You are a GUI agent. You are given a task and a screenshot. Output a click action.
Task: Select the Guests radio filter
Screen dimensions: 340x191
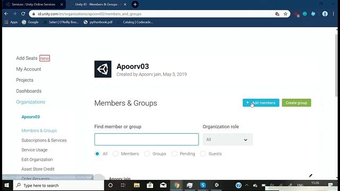[203, 154]
